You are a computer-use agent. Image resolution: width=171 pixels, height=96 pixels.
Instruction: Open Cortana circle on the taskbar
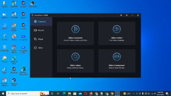coord(52,94)
